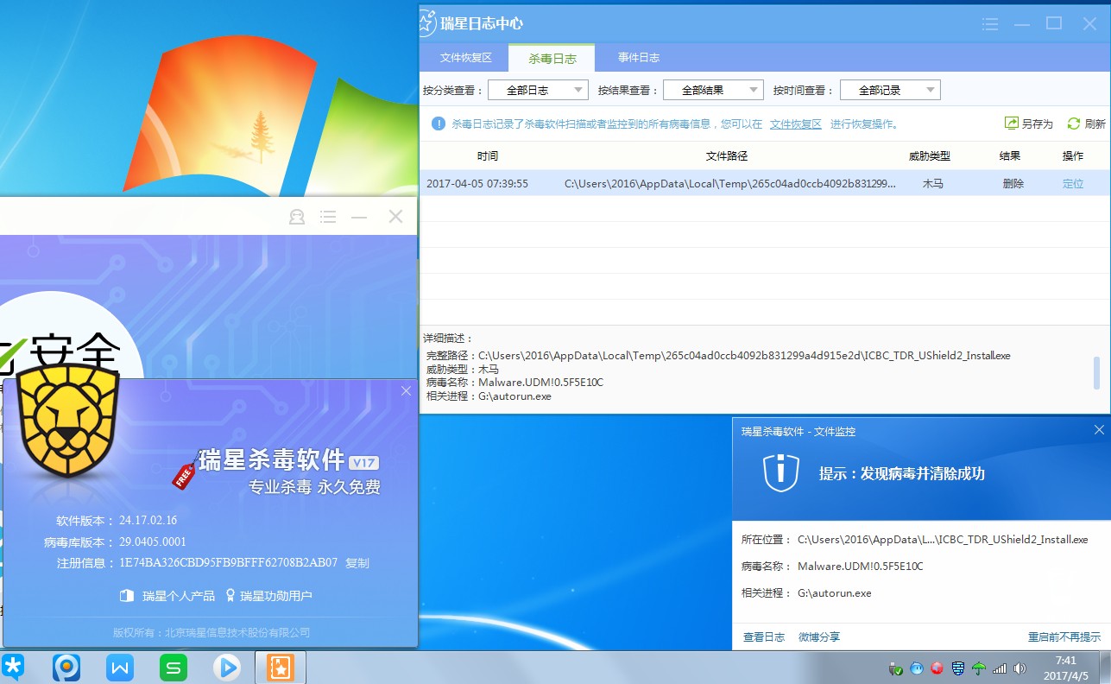Click the 查看日志 link in the popup

click(764, 637)
